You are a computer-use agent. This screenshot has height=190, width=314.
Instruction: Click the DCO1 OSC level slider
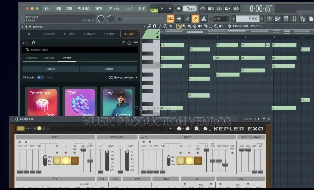(83, 150)
